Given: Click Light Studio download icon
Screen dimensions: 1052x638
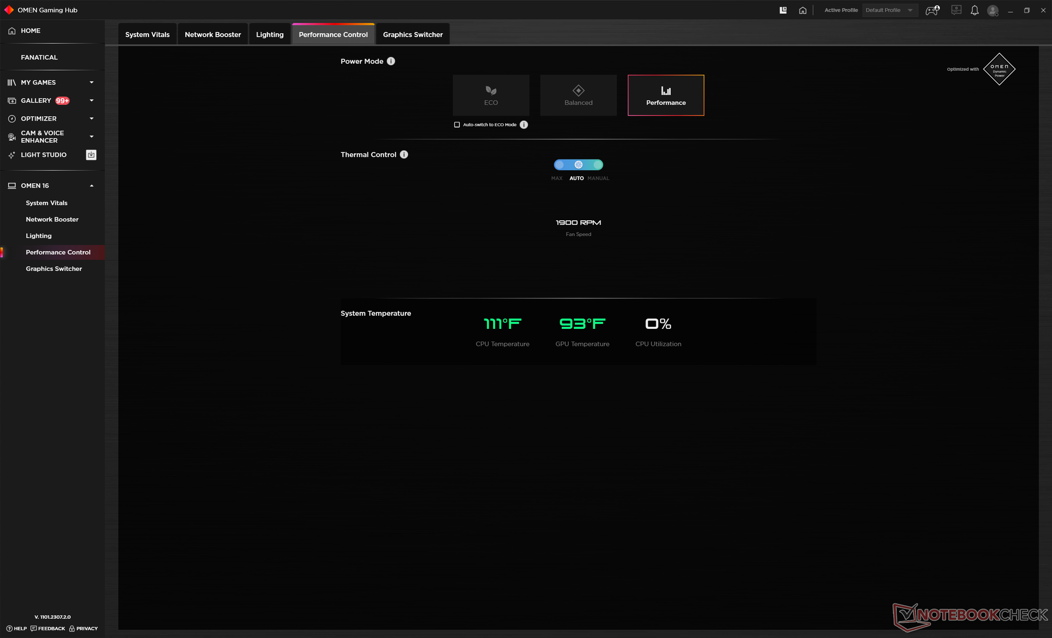Looking at the screenshot, I should (91, 155).
